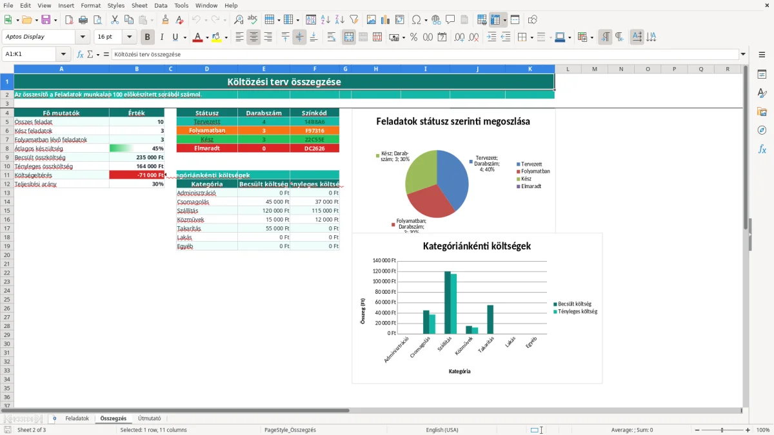The width and height of the screenshot is (774, 435).
Task: Open the File menu
Action: click(8, 5)
